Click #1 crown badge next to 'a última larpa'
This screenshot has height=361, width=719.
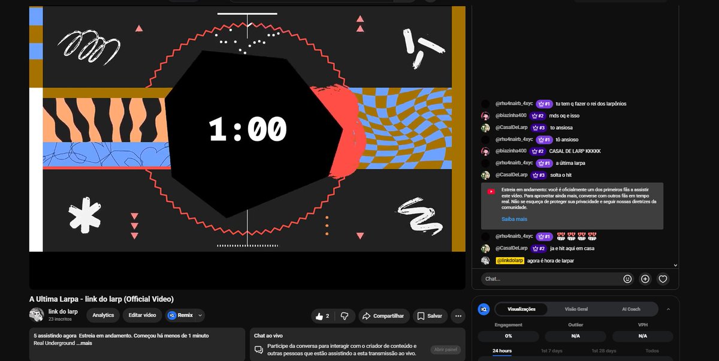coord(544,163)
